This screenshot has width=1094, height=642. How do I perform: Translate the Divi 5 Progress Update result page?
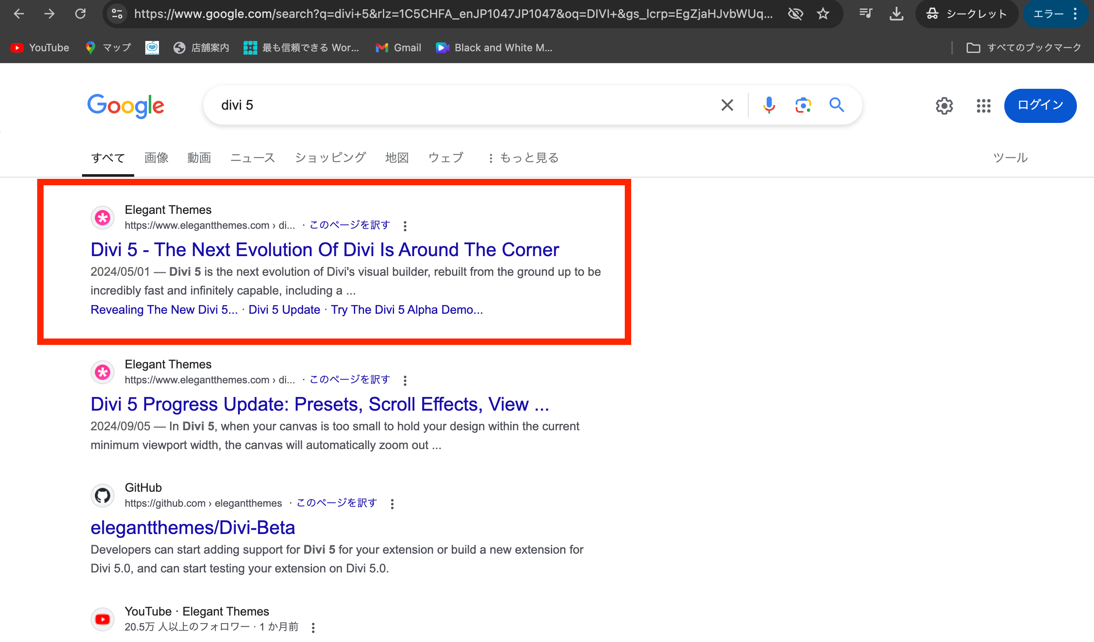click(x=350, y=380)
